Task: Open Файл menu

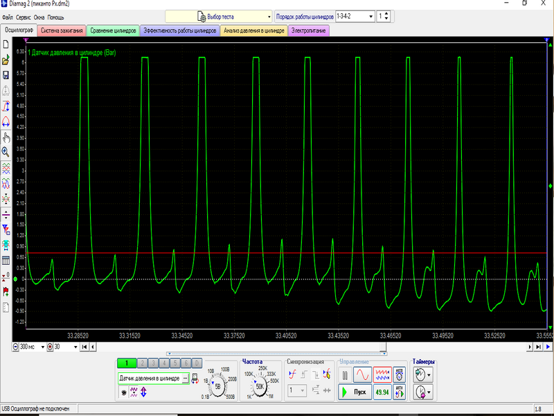Action: coord(8,17)
